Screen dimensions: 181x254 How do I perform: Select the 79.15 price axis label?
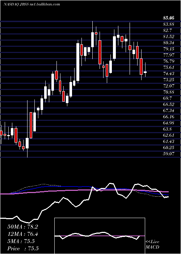(169, 49)
